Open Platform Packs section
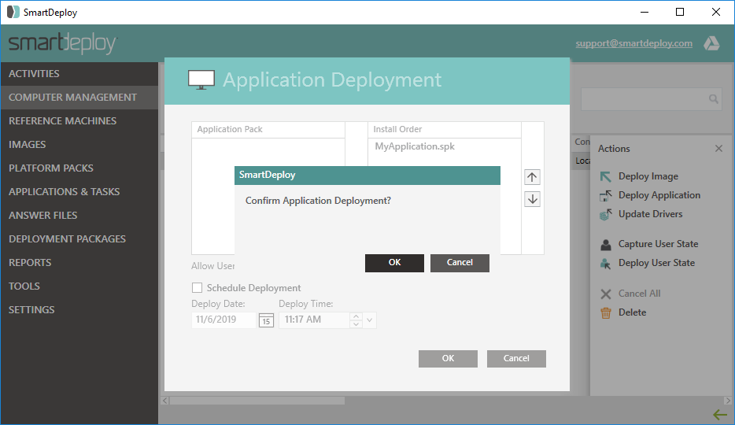Image resolution: width=735 pixels, height=425 pixels. [79, 168]
